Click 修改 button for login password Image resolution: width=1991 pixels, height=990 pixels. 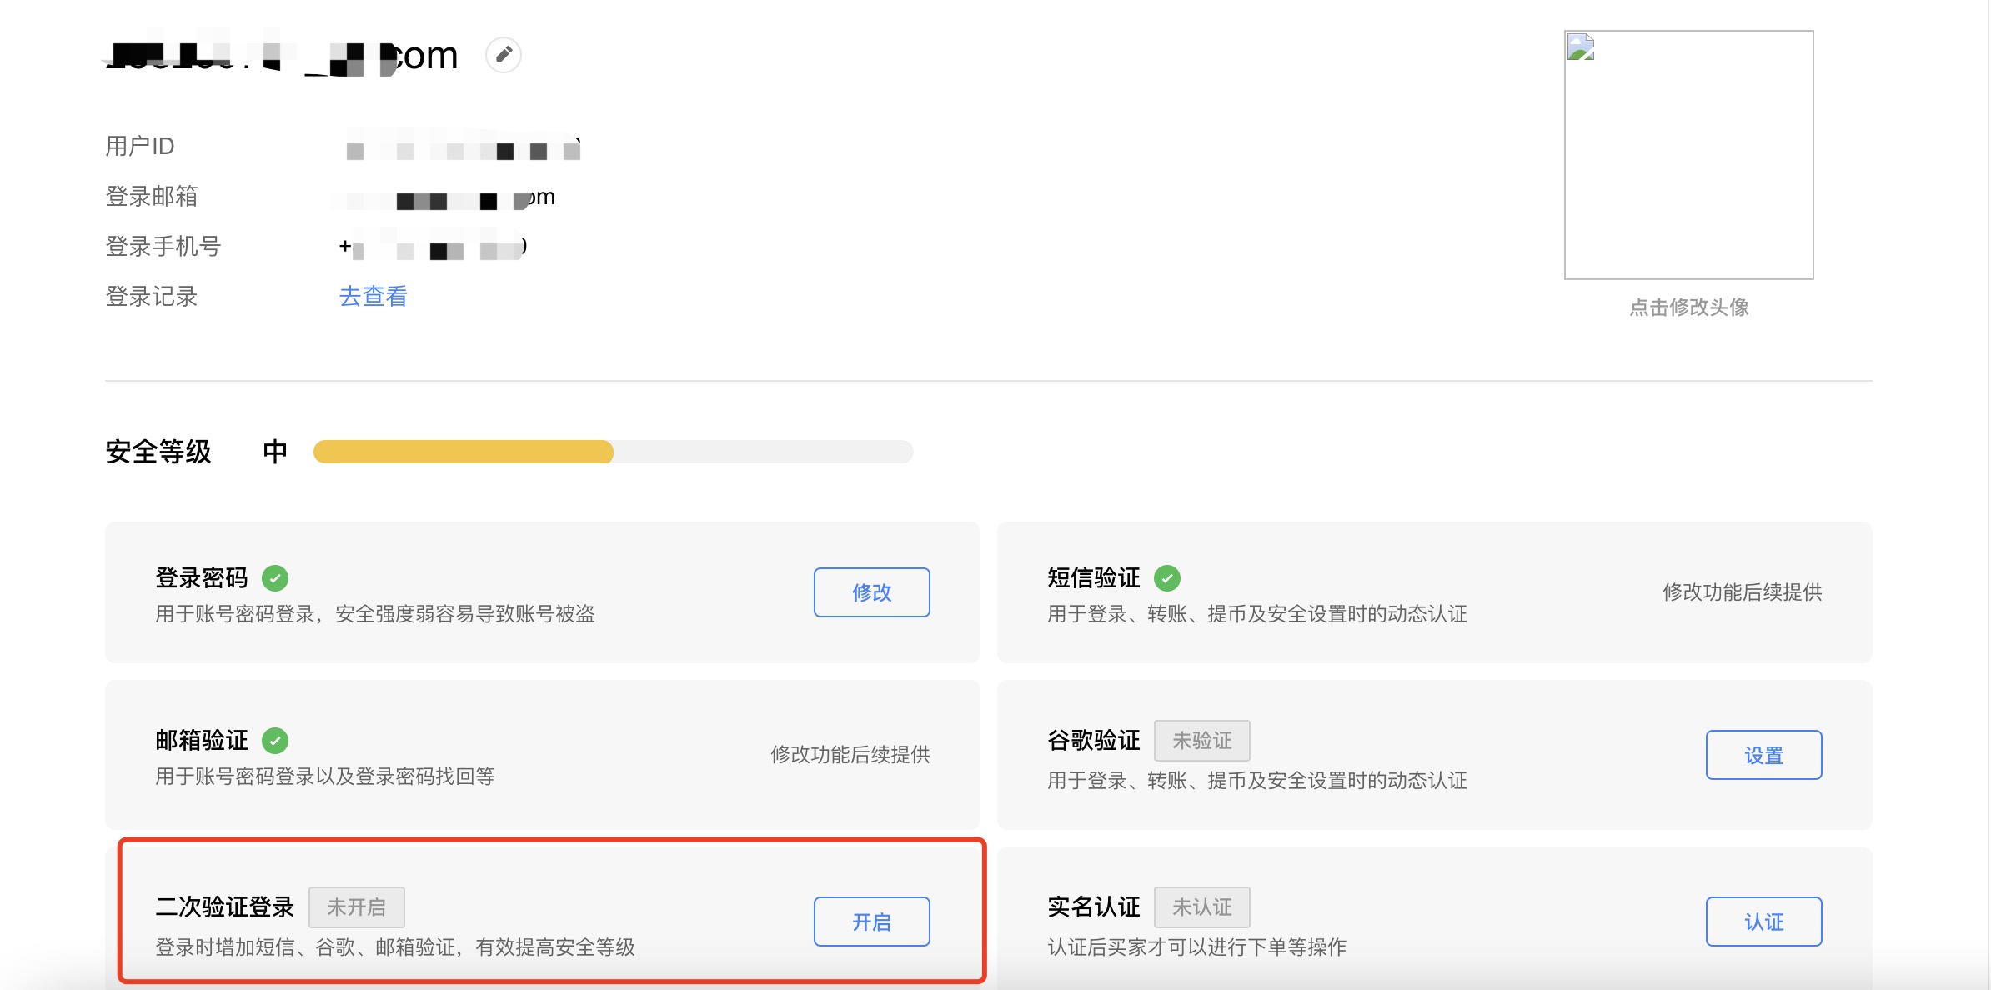click(x=872, y=592)
